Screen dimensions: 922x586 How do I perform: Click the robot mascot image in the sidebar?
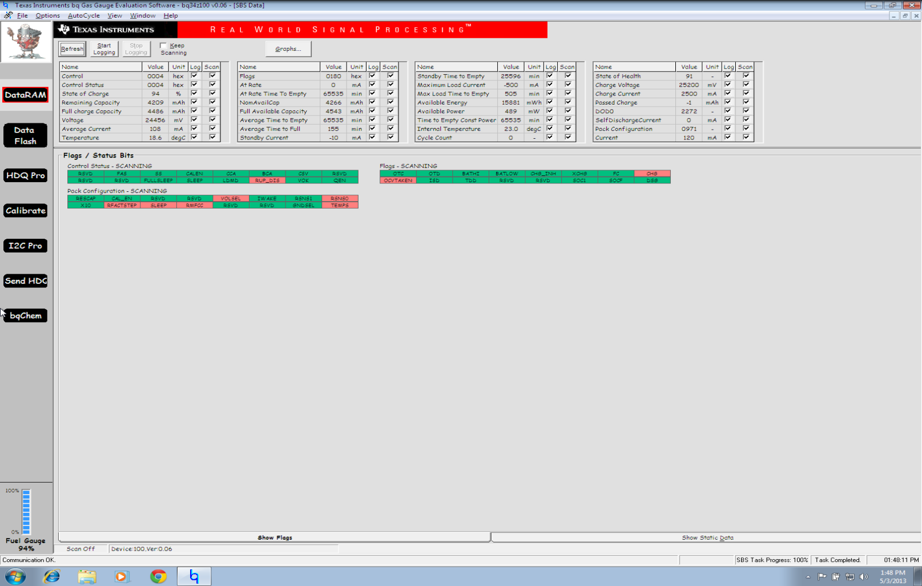26,42
